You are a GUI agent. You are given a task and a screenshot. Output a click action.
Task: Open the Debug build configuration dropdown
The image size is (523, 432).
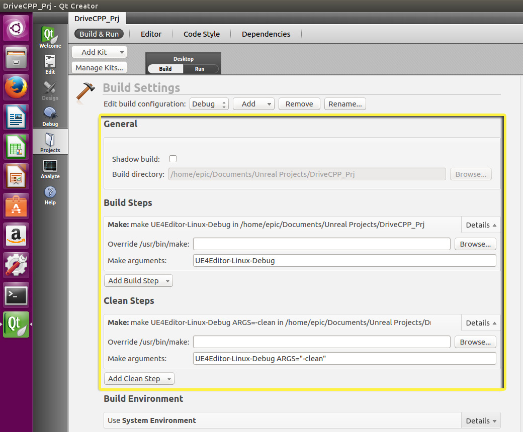pyautogui.click(x=209, y=104)
